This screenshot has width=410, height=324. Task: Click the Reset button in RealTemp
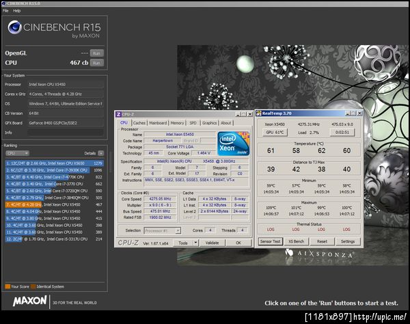(322, 241)
